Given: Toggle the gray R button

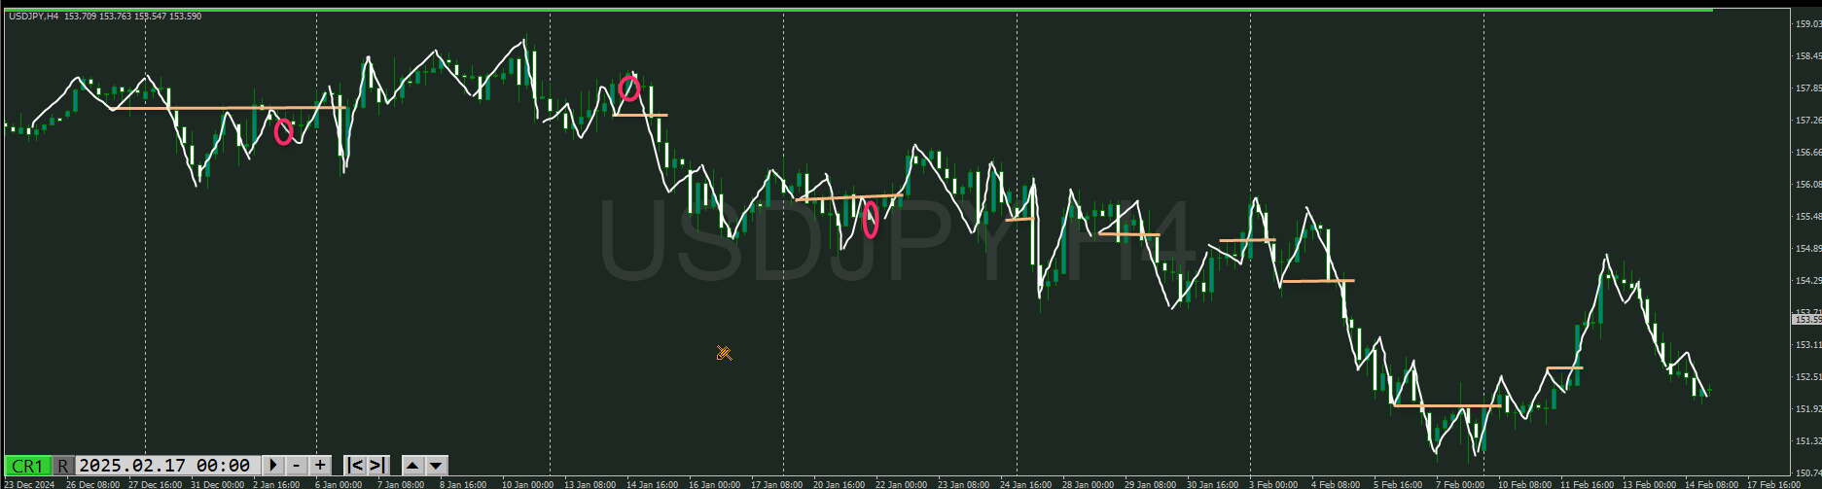Looking at the screenshot, I should click(x=63, y=466).
